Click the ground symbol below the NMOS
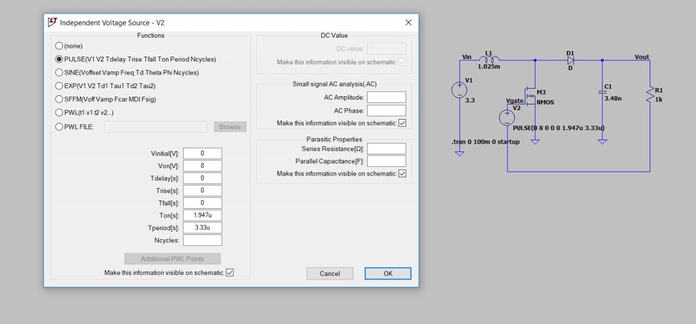The image size is (696, 324). 535,141
